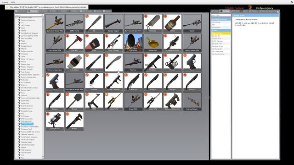
Task: Select the Change Scale tool
Action: click(x=221, y=33)
